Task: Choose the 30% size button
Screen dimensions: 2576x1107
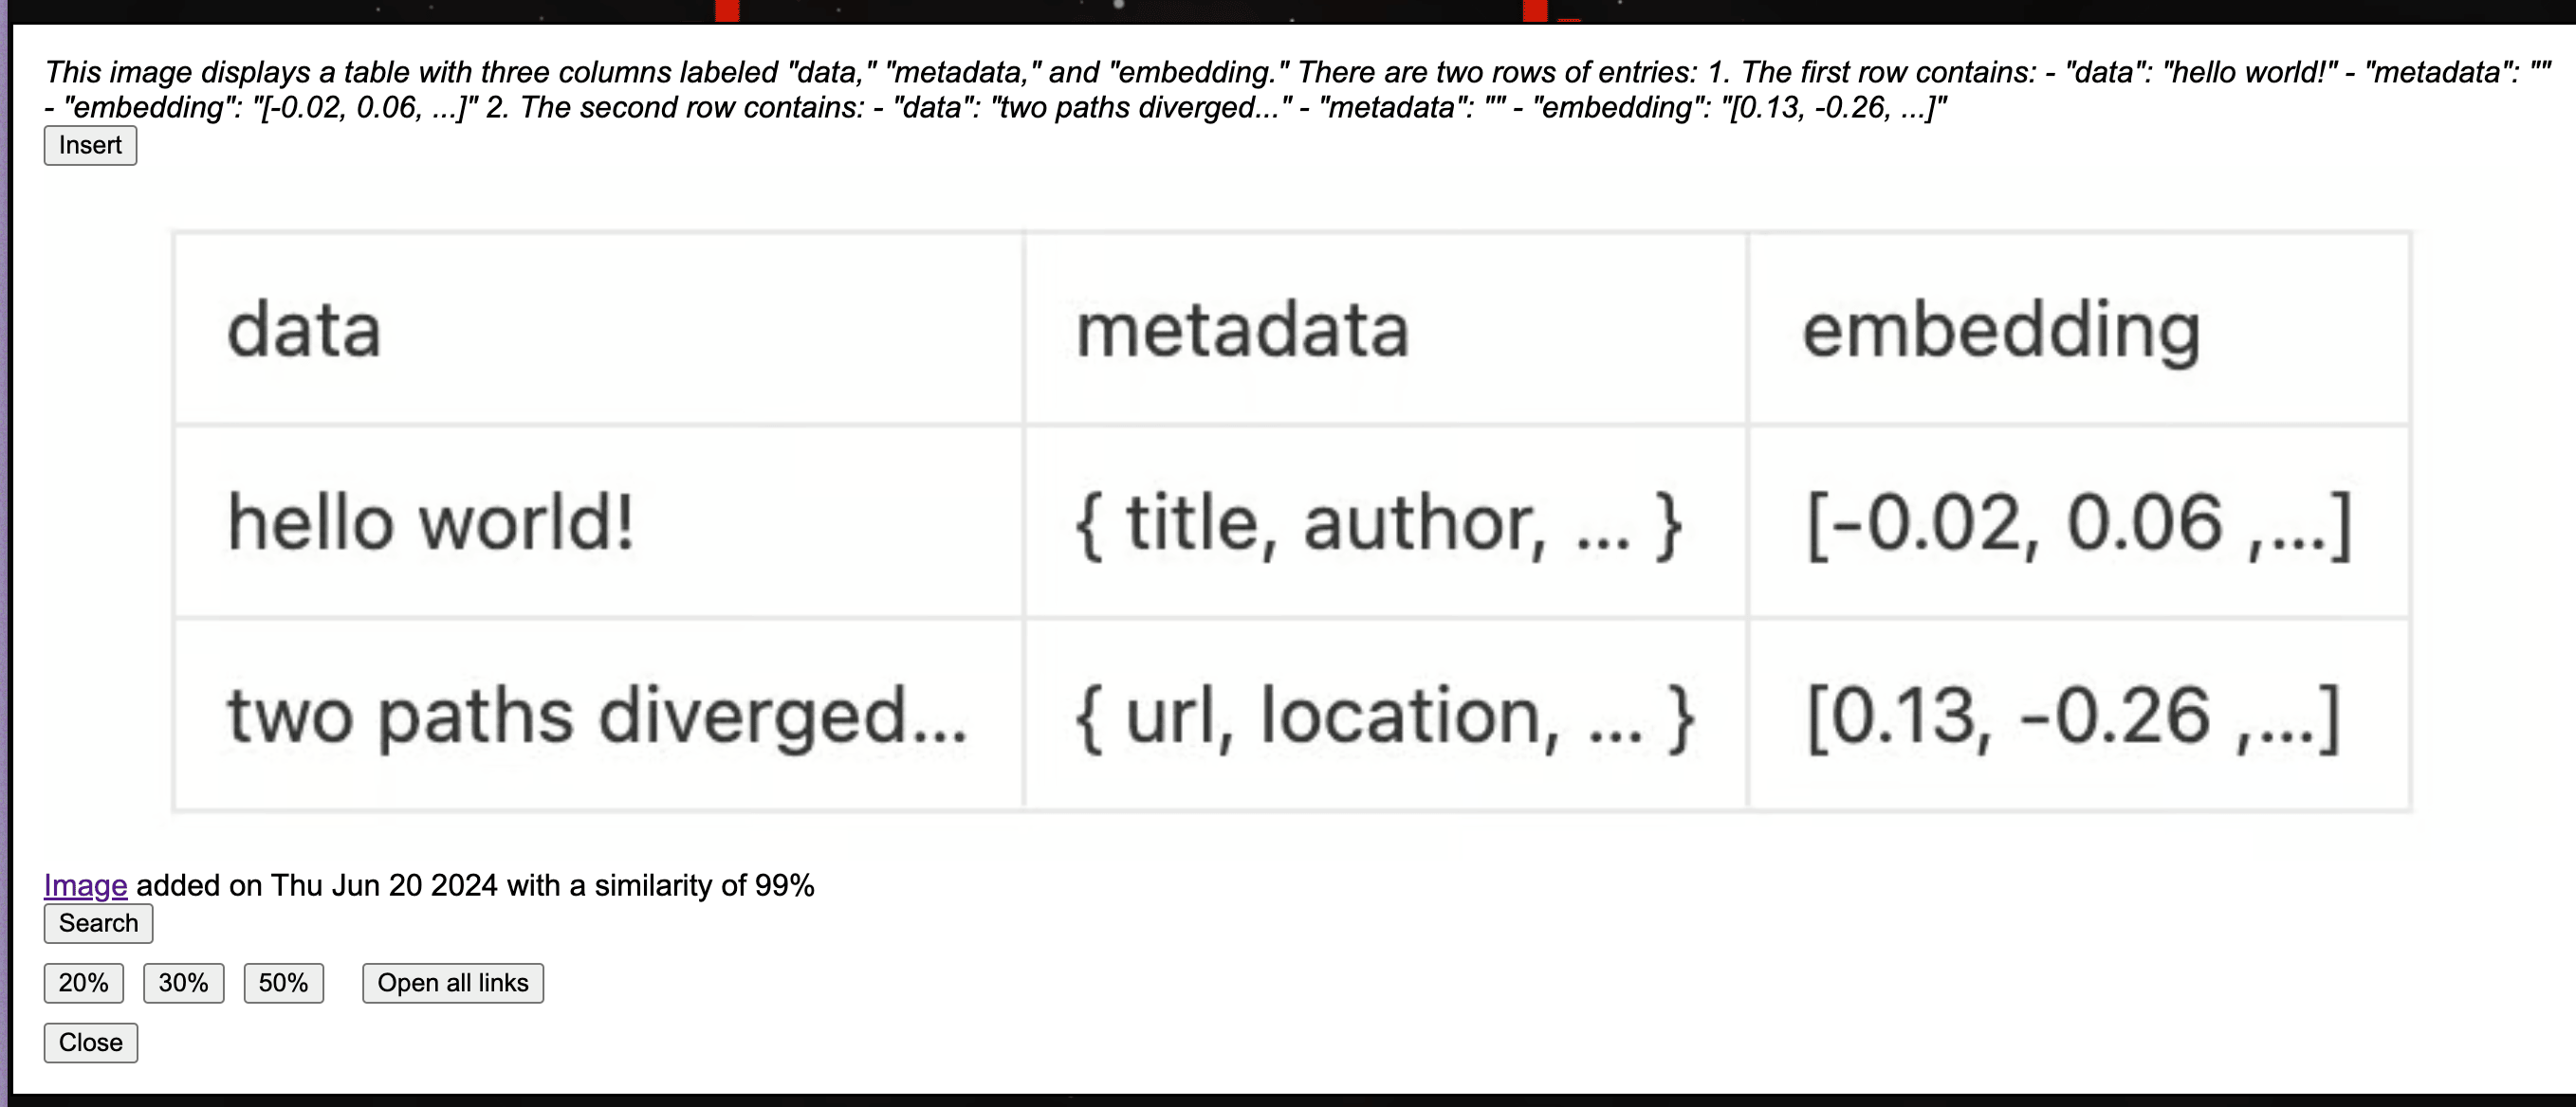Action: point(183,983)
